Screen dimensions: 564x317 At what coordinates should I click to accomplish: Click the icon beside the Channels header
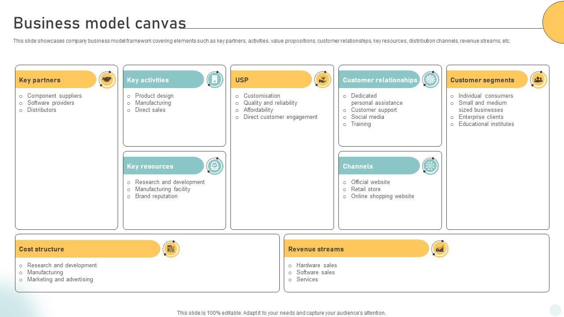click(x=430, y=166)
